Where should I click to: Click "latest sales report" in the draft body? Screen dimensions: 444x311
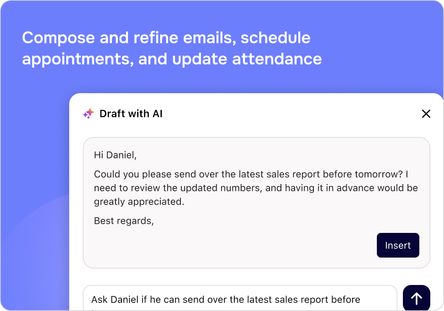(283, 174)
